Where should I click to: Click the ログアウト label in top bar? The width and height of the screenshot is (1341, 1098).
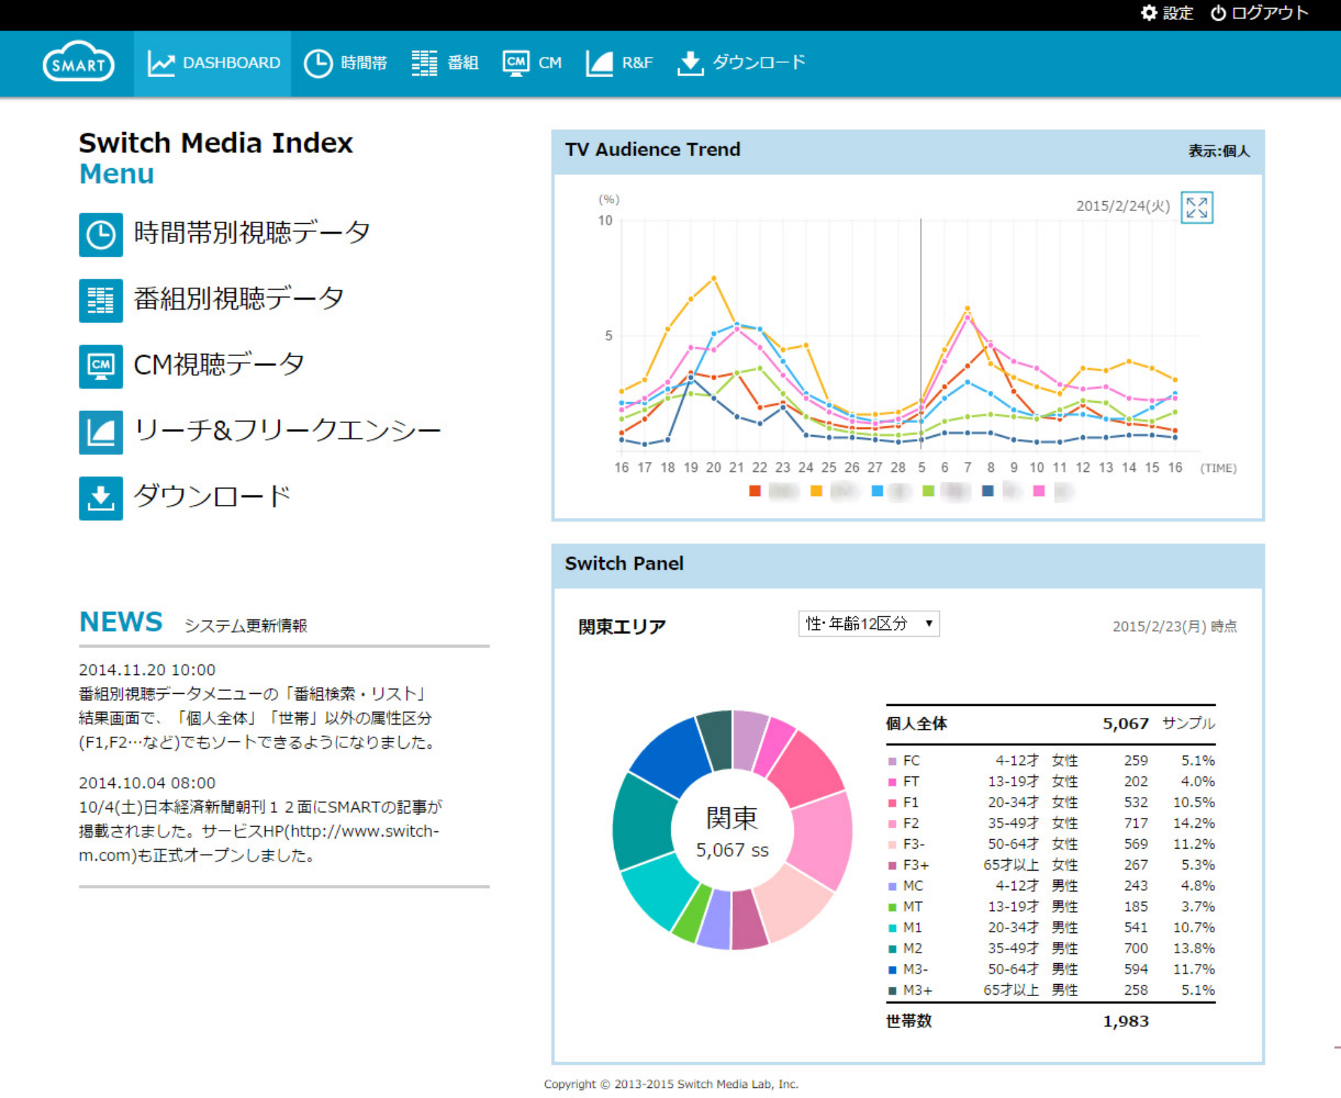pos(1270,13)
